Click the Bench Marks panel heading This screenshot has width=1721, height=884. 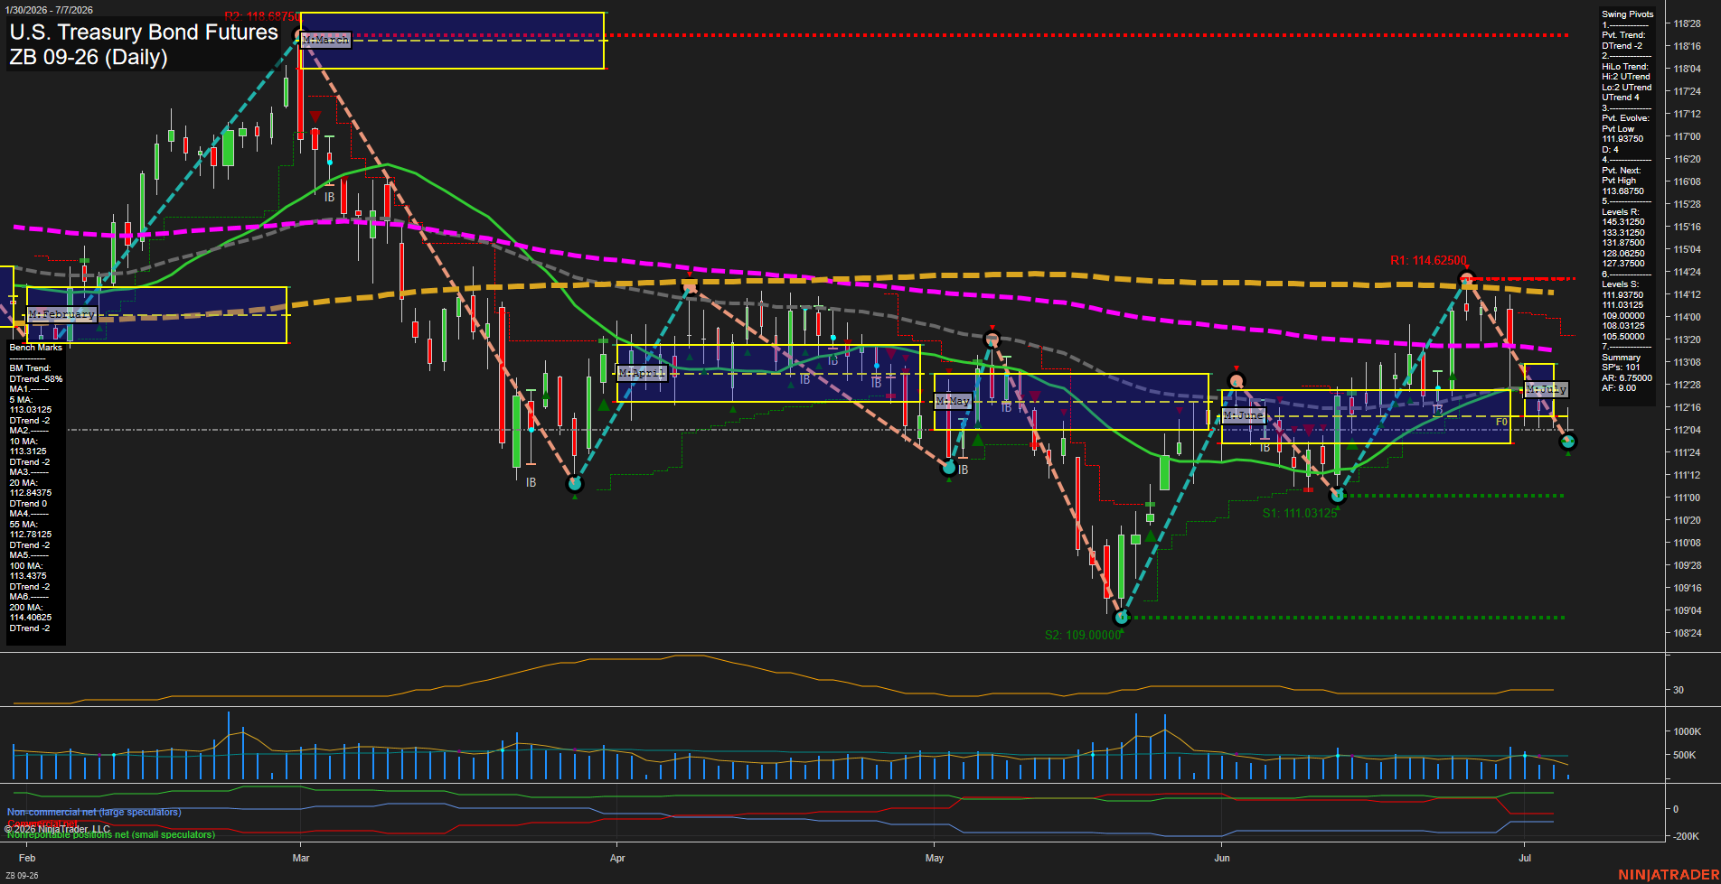point(36,348)
